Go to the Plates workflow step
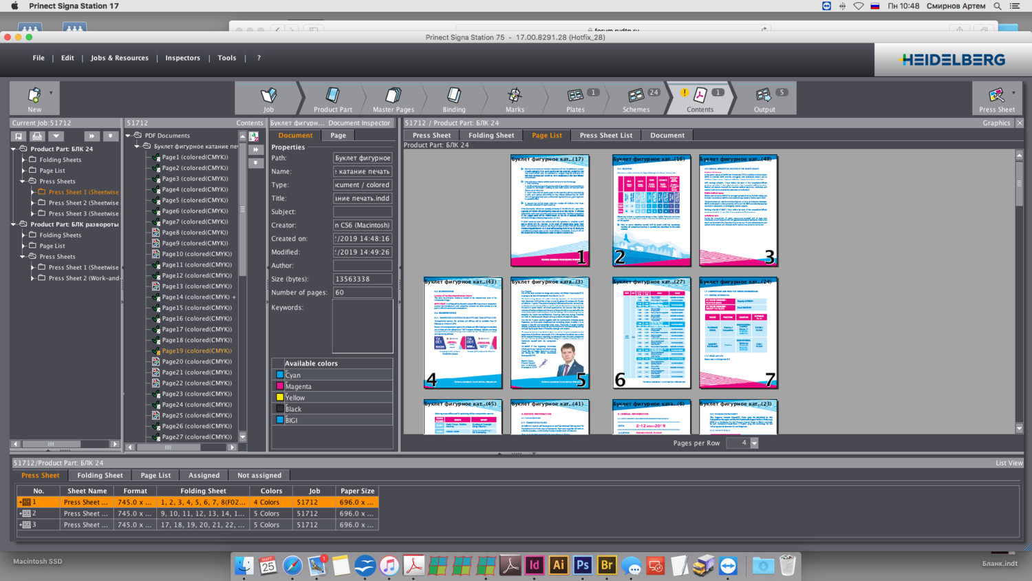Screen dimensions: 1032x581 click(576, 98)
